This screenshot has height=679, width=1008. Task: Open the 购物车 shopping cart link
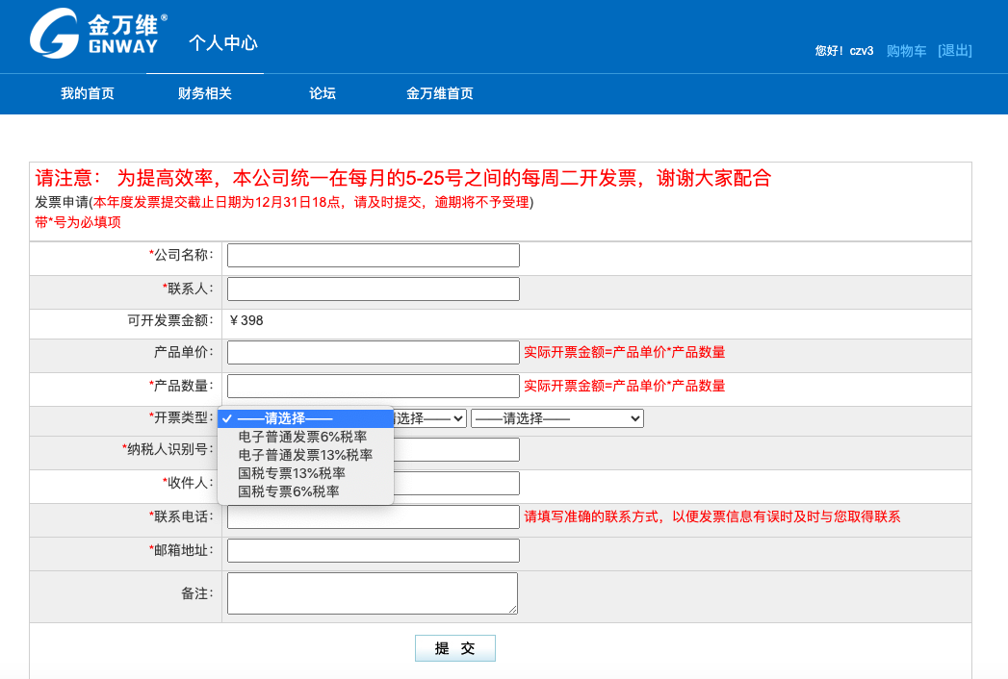[x=906, y=51]
